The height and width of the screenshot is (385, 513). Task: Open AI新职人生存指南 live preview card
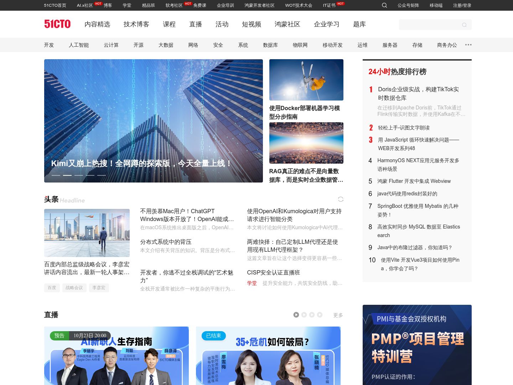(x=116, y=356)
